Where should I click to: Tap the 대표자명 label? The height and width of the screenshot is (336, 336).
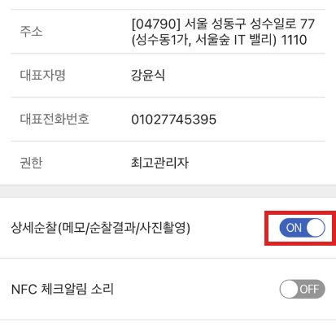click(42, 75)
